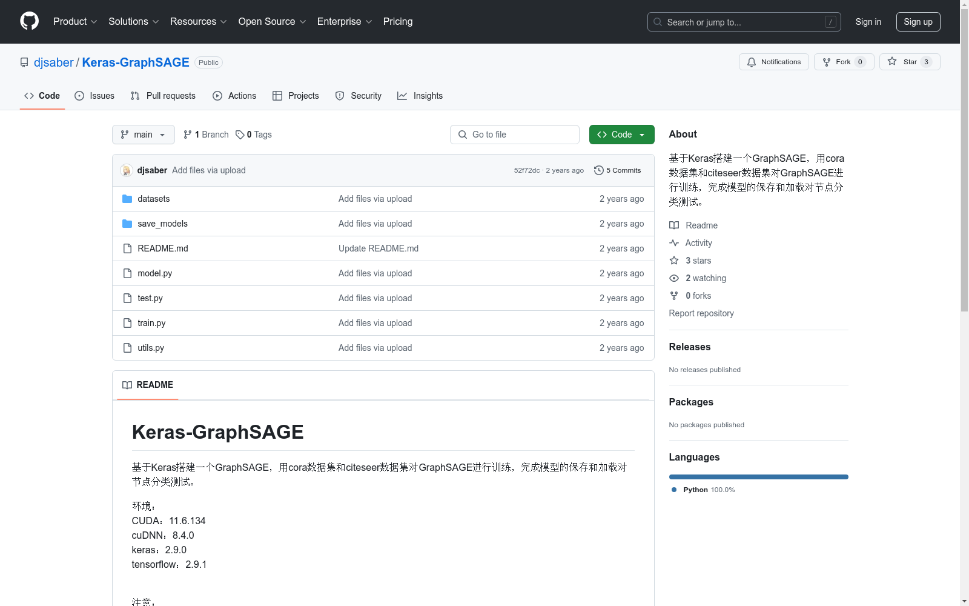Click the Sign in link
969x606 pixels.
pos(868,22)
